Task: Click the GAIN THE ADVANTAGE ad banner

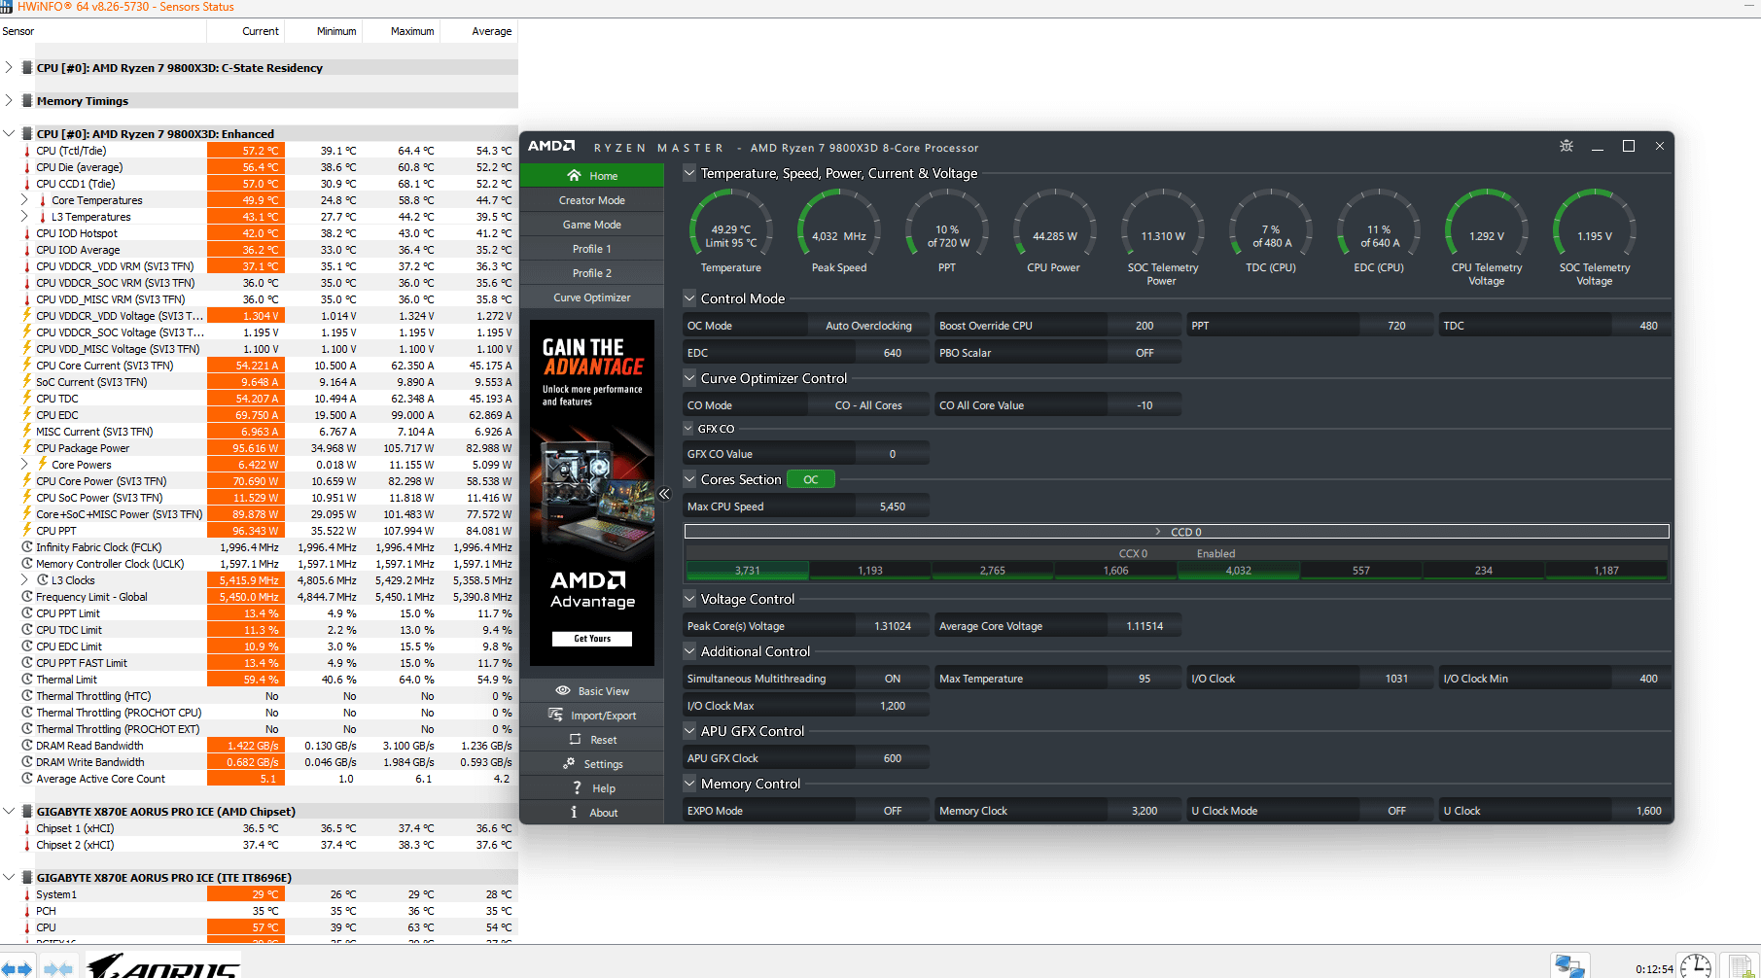Action: tap(592, 493)
